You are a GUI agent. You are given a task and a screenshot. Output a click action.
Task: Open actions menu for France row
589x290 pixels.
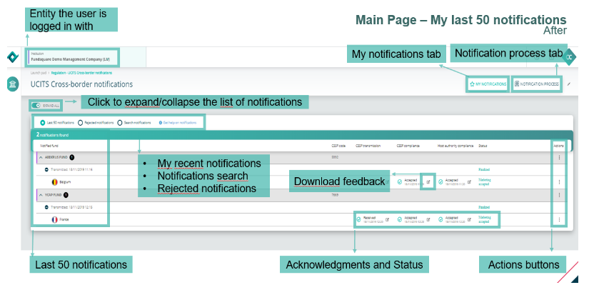[559, 219]
